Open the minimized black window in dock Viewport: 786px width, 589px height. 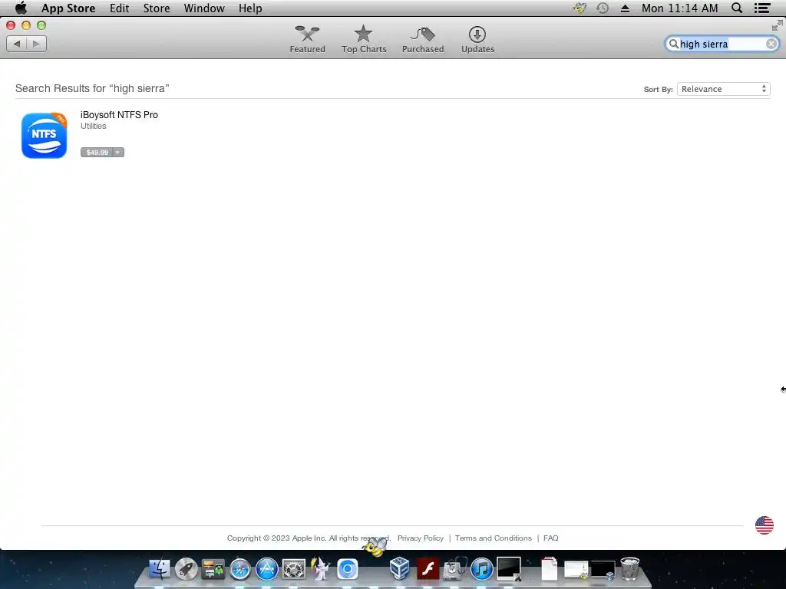[603, 570]
